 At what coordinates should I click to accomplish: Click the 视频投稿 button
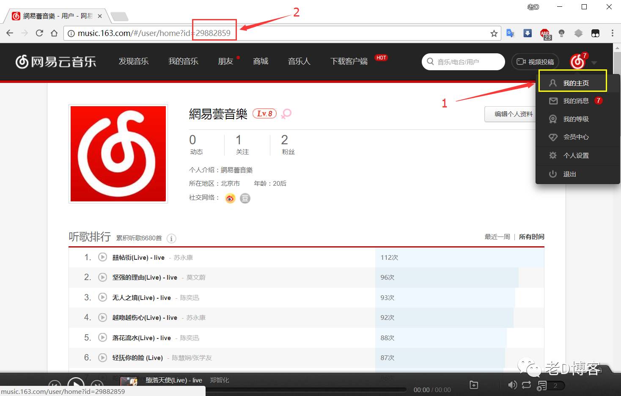point(535,62)
